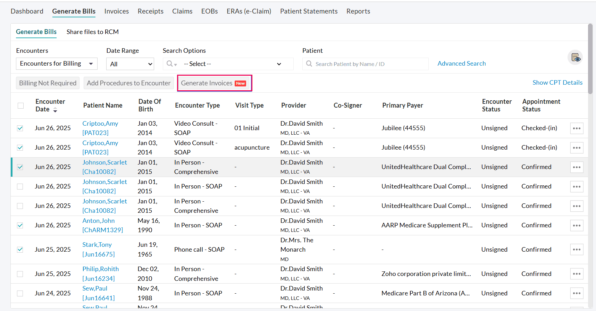Click Billing Not Required button

tap(48, 83)
